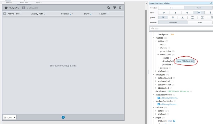Sort by the Display Path column arrows
Screen dimensions: 213x124
coord(45,14)
